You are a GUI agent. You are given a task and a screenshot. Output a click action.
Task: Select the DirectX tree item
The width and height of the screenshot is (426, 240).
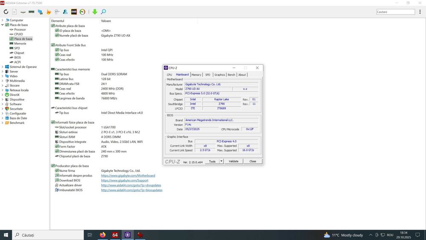[14, 95]
